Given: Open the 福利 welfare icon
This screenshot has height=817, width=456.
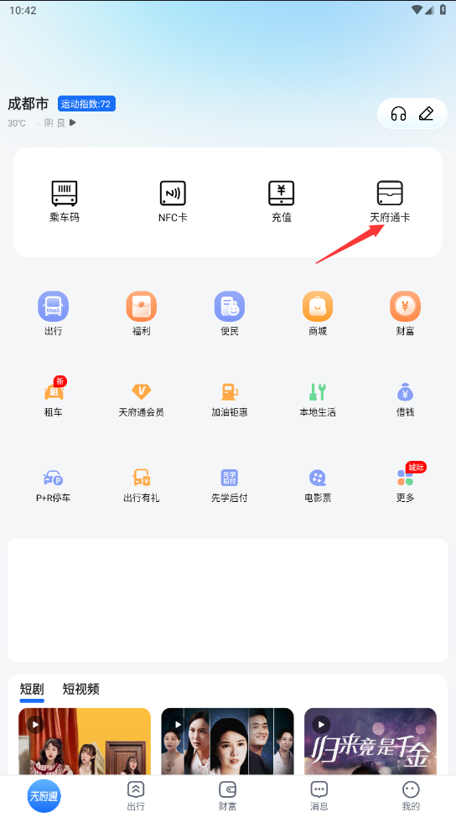Looking at the screenshot, I should pyautogui.click(x=141, y=313).
